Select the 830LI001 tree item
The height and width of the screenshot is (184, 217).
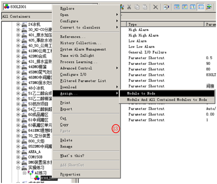pyautogui.click(x=48, y=178)
